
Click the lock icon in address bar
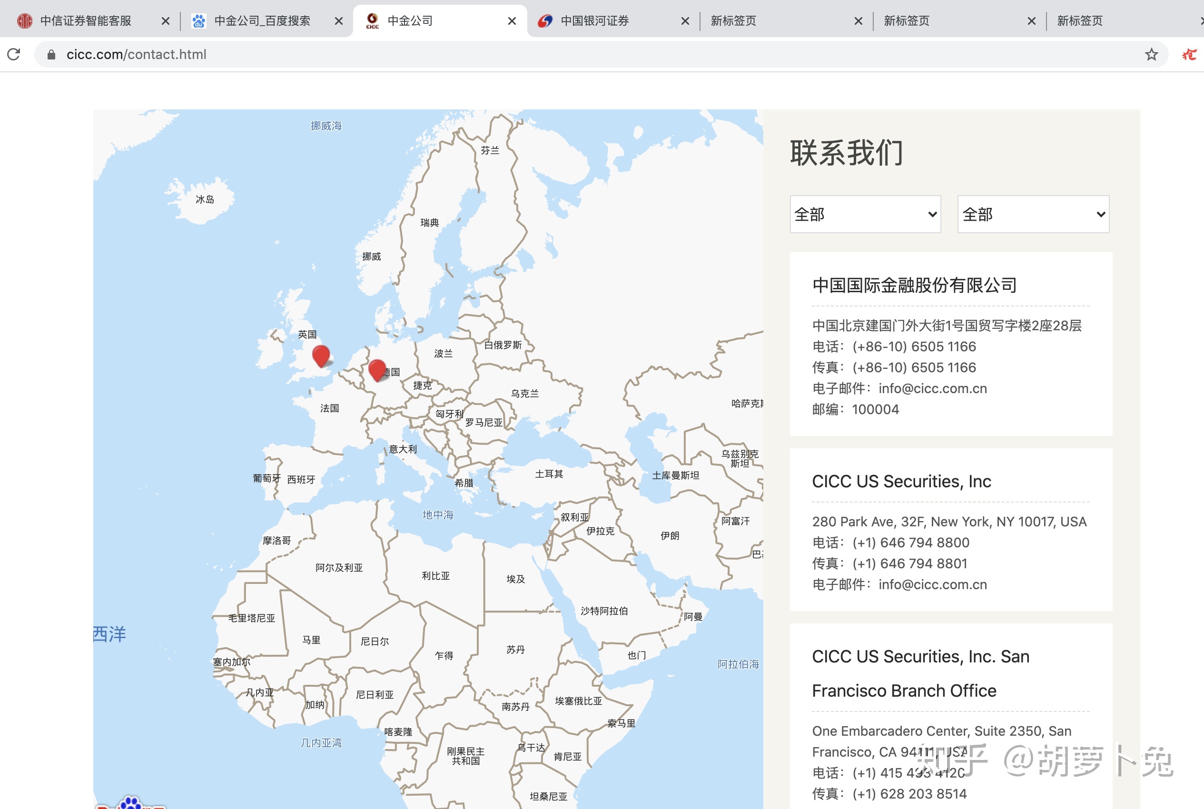click(51, 54)
